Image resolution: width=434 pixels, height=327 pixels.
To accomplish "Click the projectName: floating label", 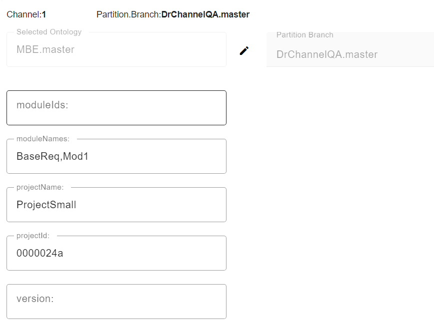I will coord(40,187).
